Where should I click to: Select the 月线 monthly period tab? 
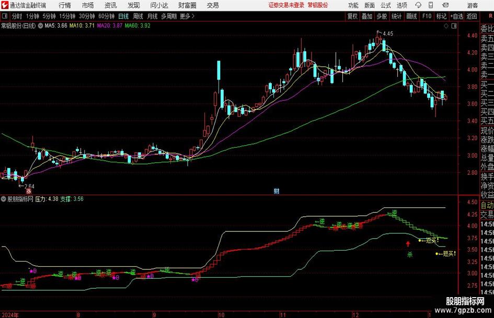(153, 16)
